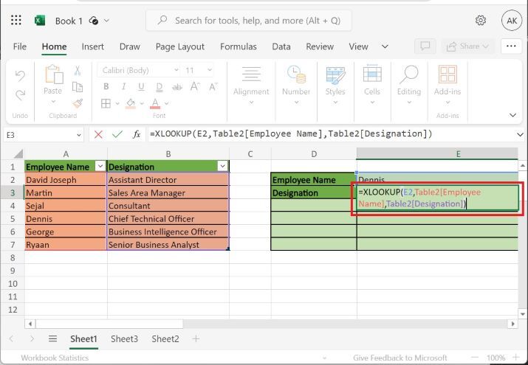This screenshot has width=528, height=365.
Task: Switch to the Insert tab
Action: point(92,46)
